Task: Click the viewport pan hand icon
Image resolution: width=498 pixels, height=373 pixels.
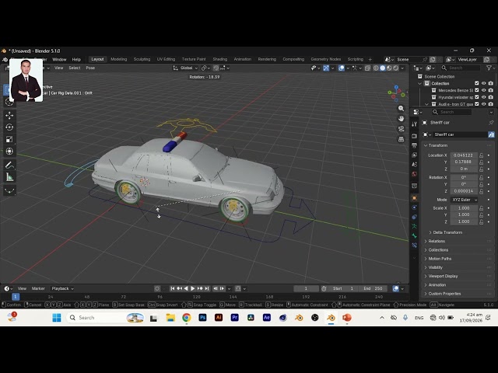Action: [402, 119]
